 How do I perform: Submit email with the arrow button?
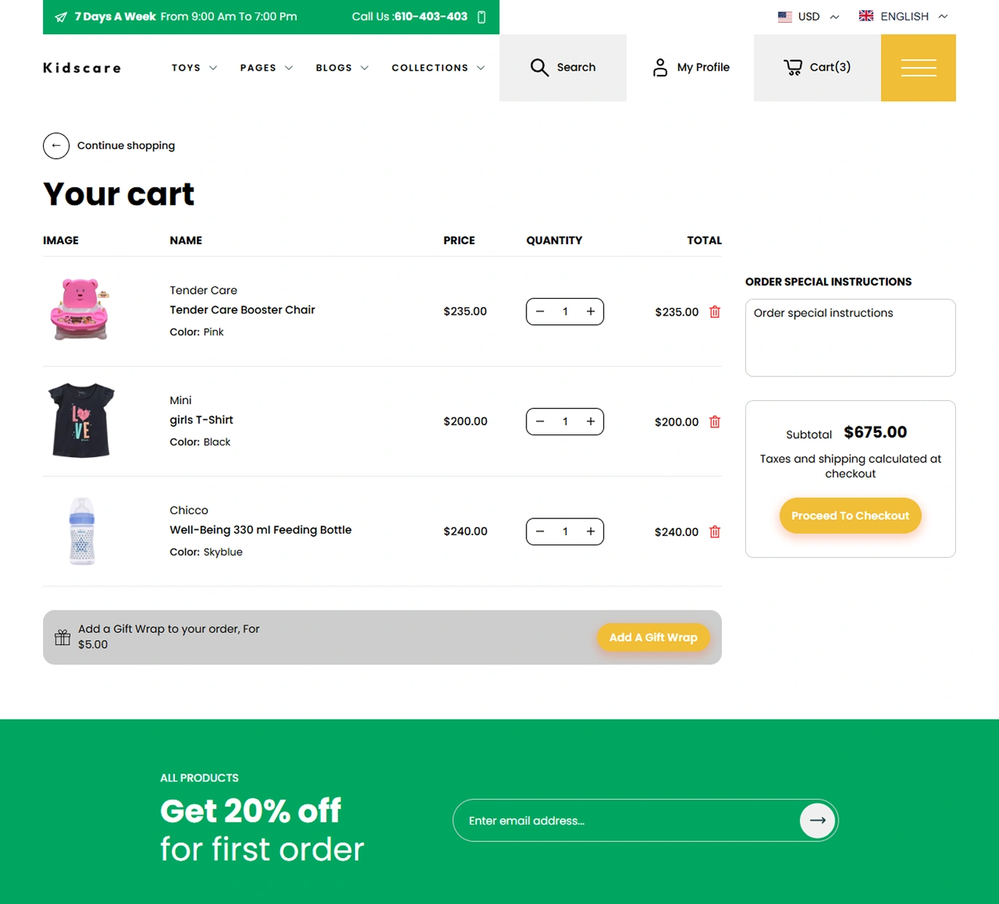tap(817, 820)
